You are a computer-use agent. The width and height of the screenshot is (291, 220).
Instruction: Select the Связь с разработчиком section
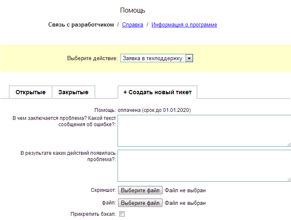pos(81,25)
